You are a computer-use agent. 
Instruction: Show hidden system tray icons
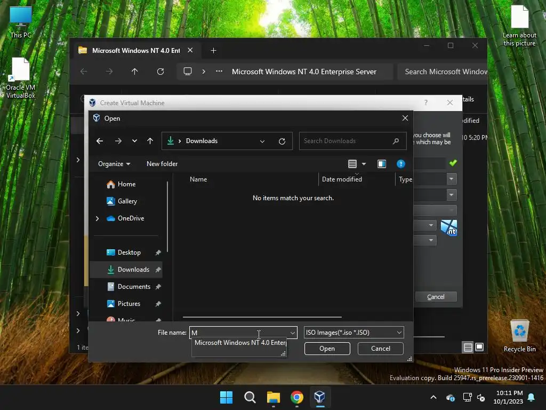pyautogui.click(x=433, y=397)
